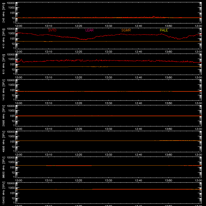Click 12:30 time label under 610 MHz plot
The image size is (206, 206).
pos(108,78)
